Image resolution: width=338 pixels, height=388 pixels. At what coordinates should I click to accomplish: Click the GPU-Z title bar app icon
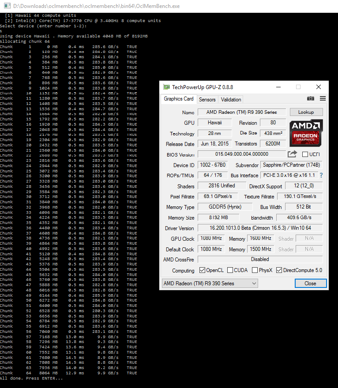pyautogui.click(x=166, y=87)
